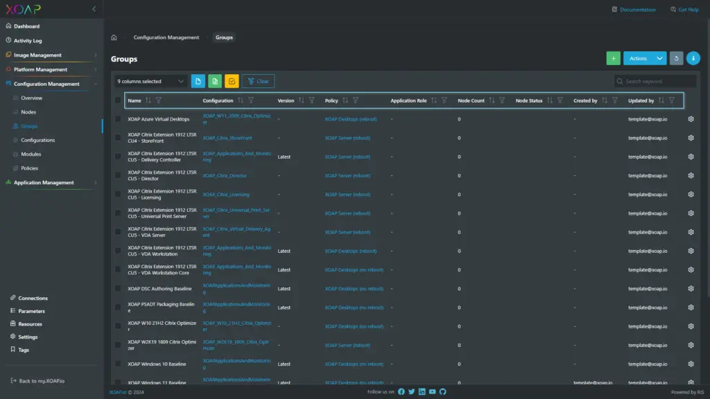Open Policies in sidebar
The height and width of the screenshot is (399, 710).
point(29,168)
